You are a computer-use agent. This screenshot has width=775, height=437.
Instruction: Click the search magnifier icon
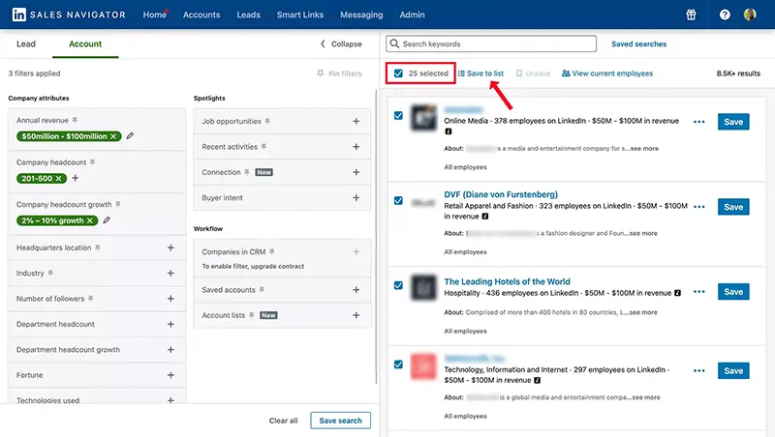coord(394,44)
